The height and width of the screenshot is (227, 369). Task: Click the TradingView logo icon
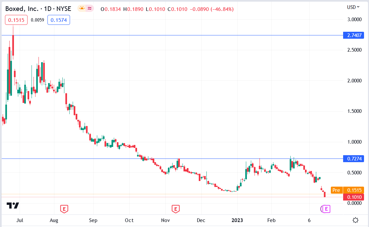(x=13, y=205)
